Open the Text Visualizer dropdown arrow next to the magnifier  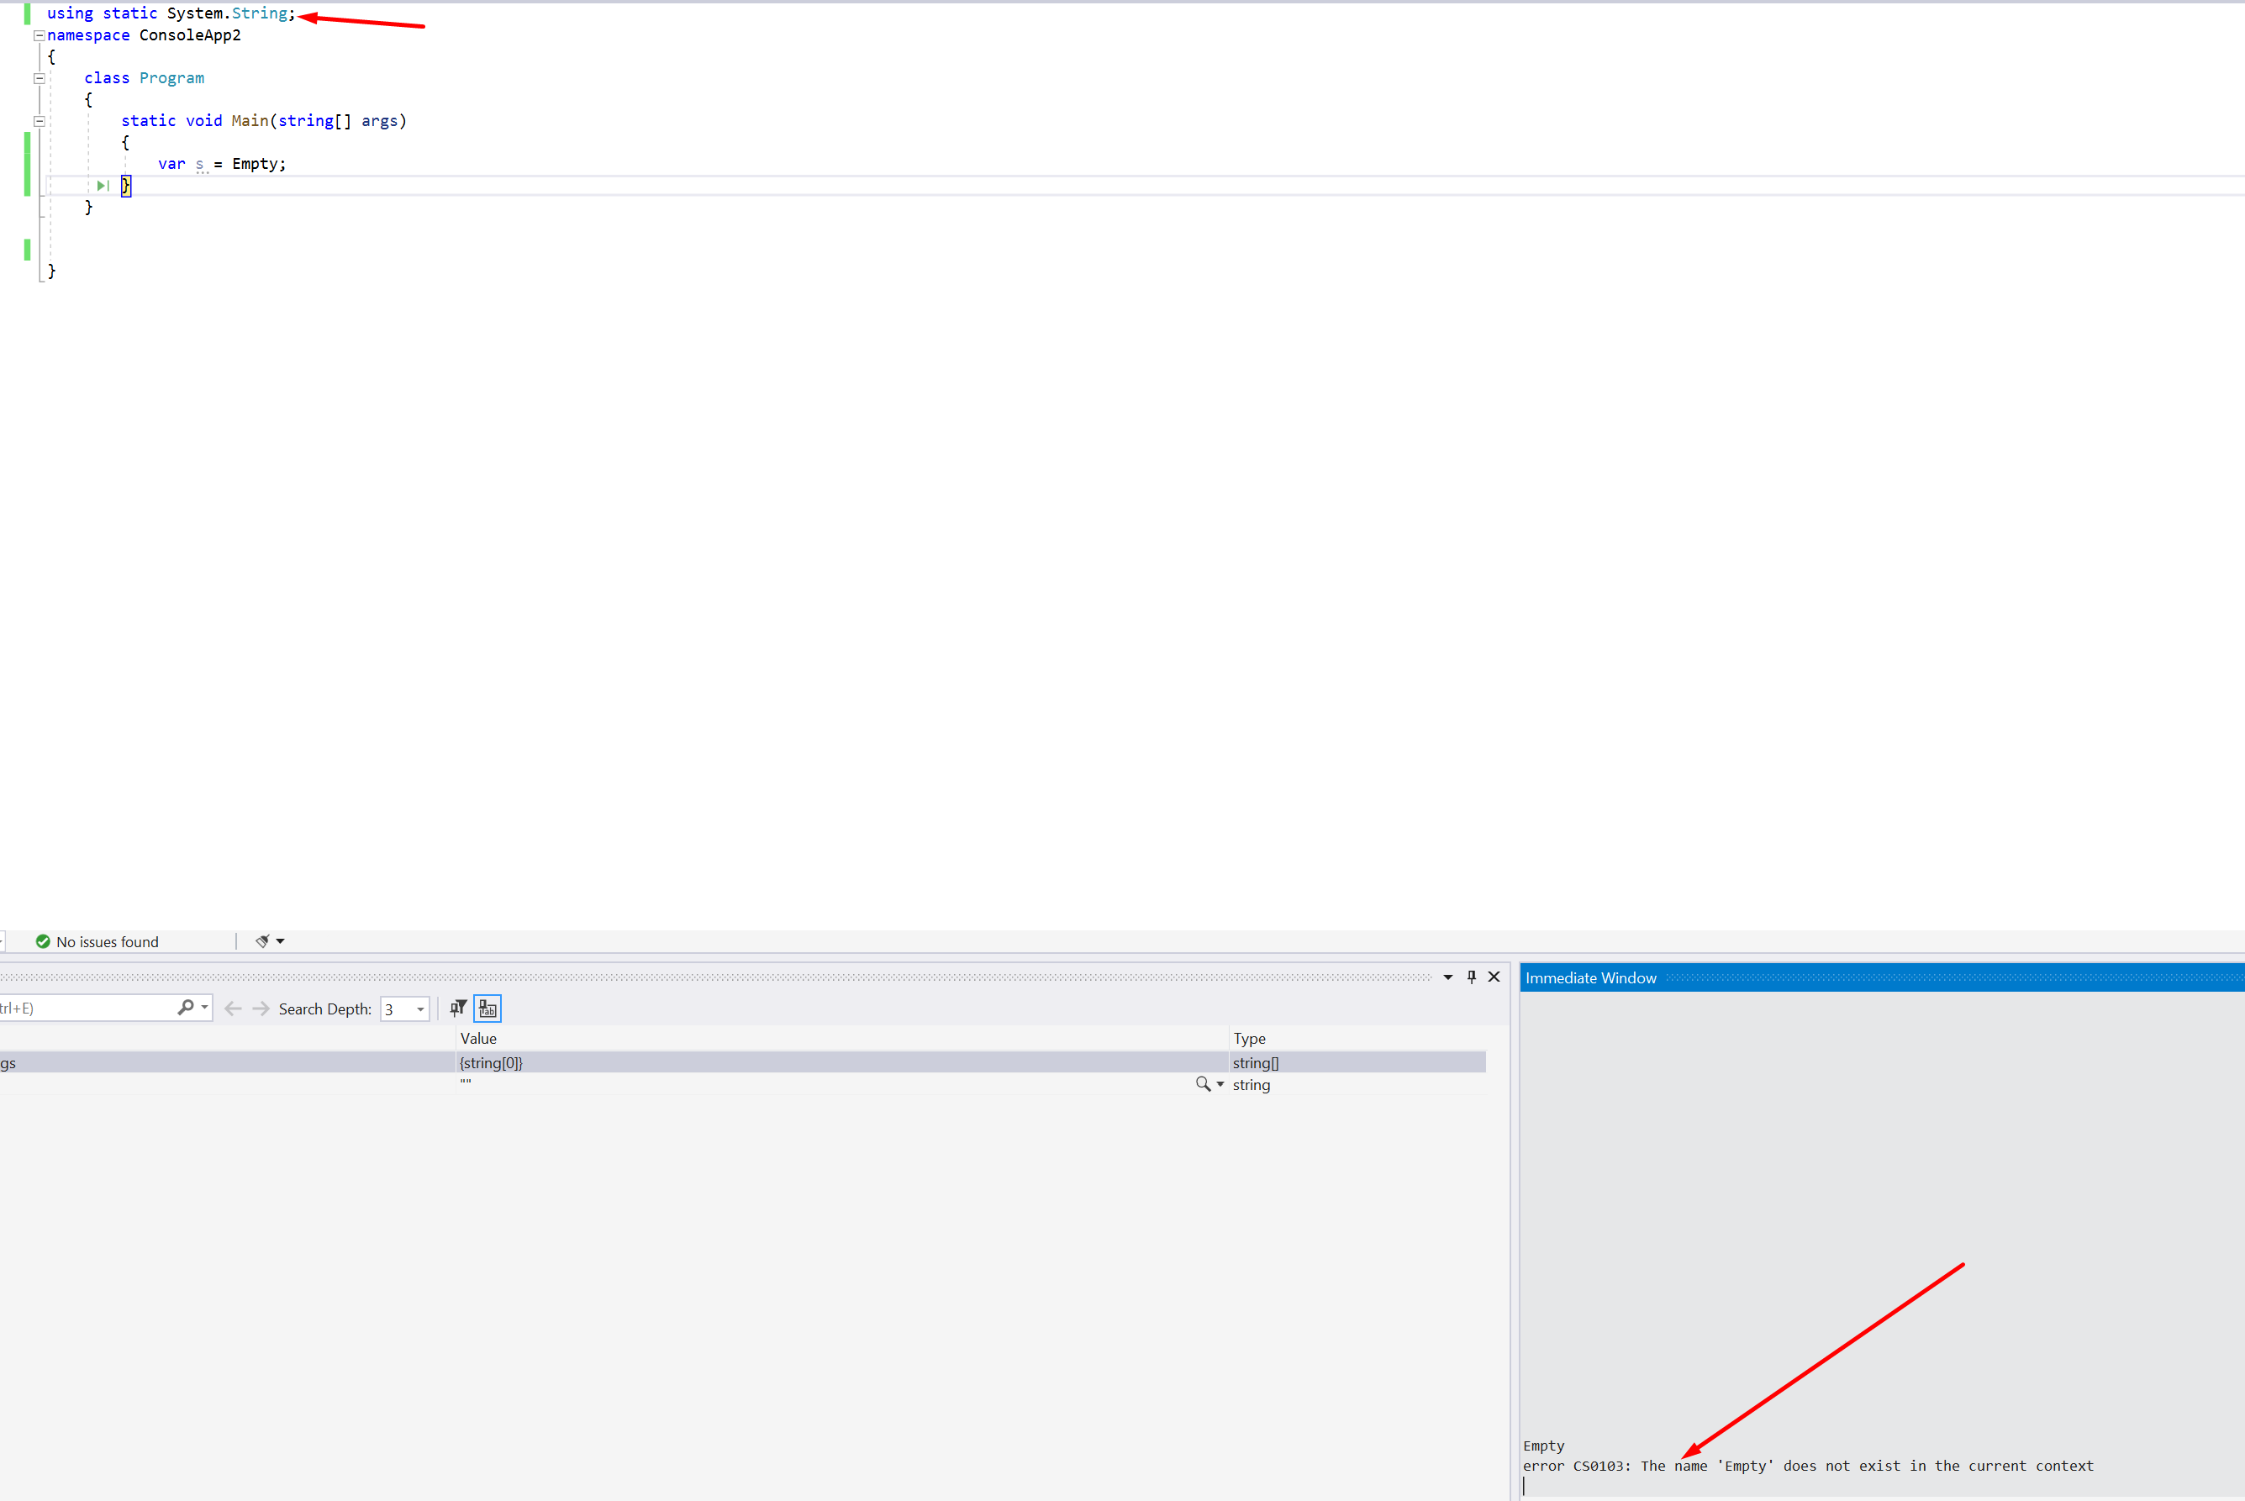[x=1220, y=1085]
